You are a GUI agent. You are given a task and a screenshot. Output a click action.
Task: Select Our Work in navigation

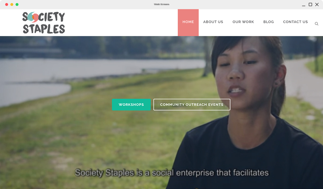tap(243, 22)
